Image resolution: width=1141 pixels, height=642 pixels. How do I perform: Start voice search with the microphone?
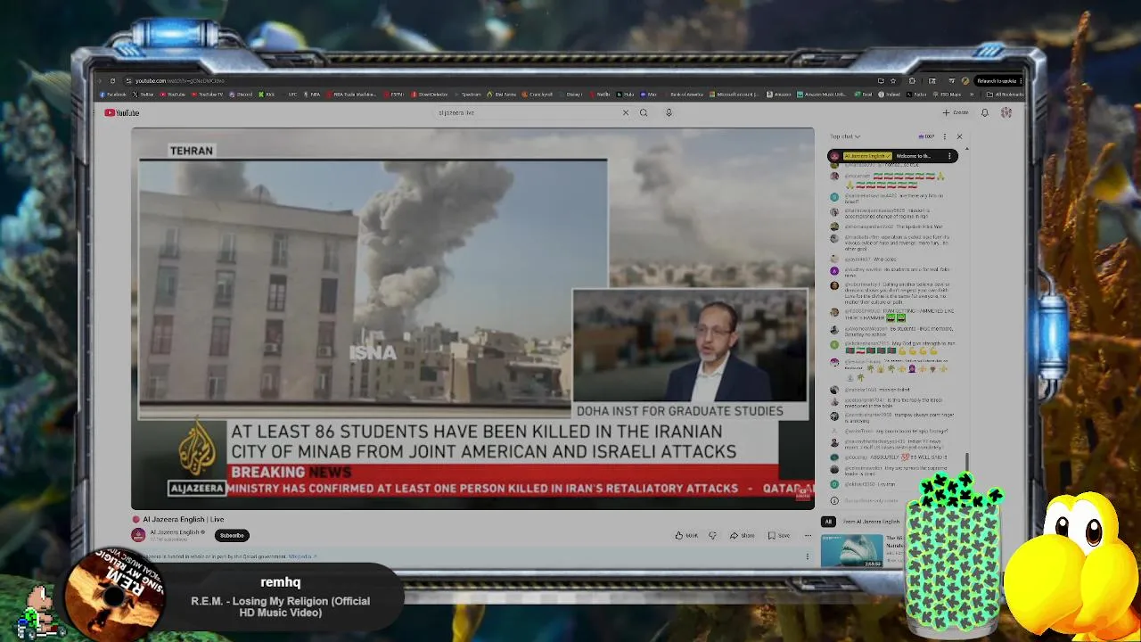coord(669,112)
